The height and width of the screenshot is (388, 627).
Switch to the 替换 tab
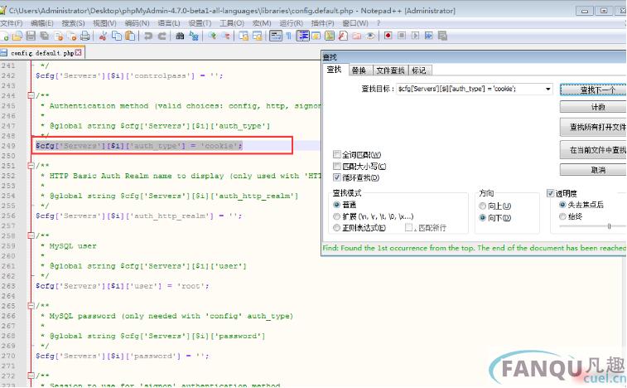click(358, 70)
